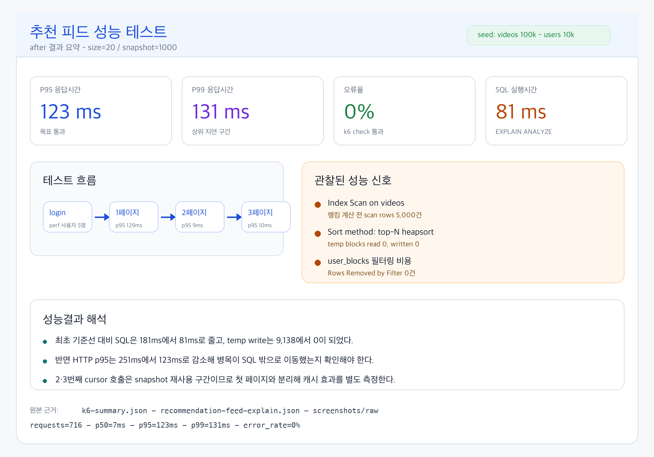
Task: Click the user_blocks 필터링 비용 text
Action: pos(370,261)
